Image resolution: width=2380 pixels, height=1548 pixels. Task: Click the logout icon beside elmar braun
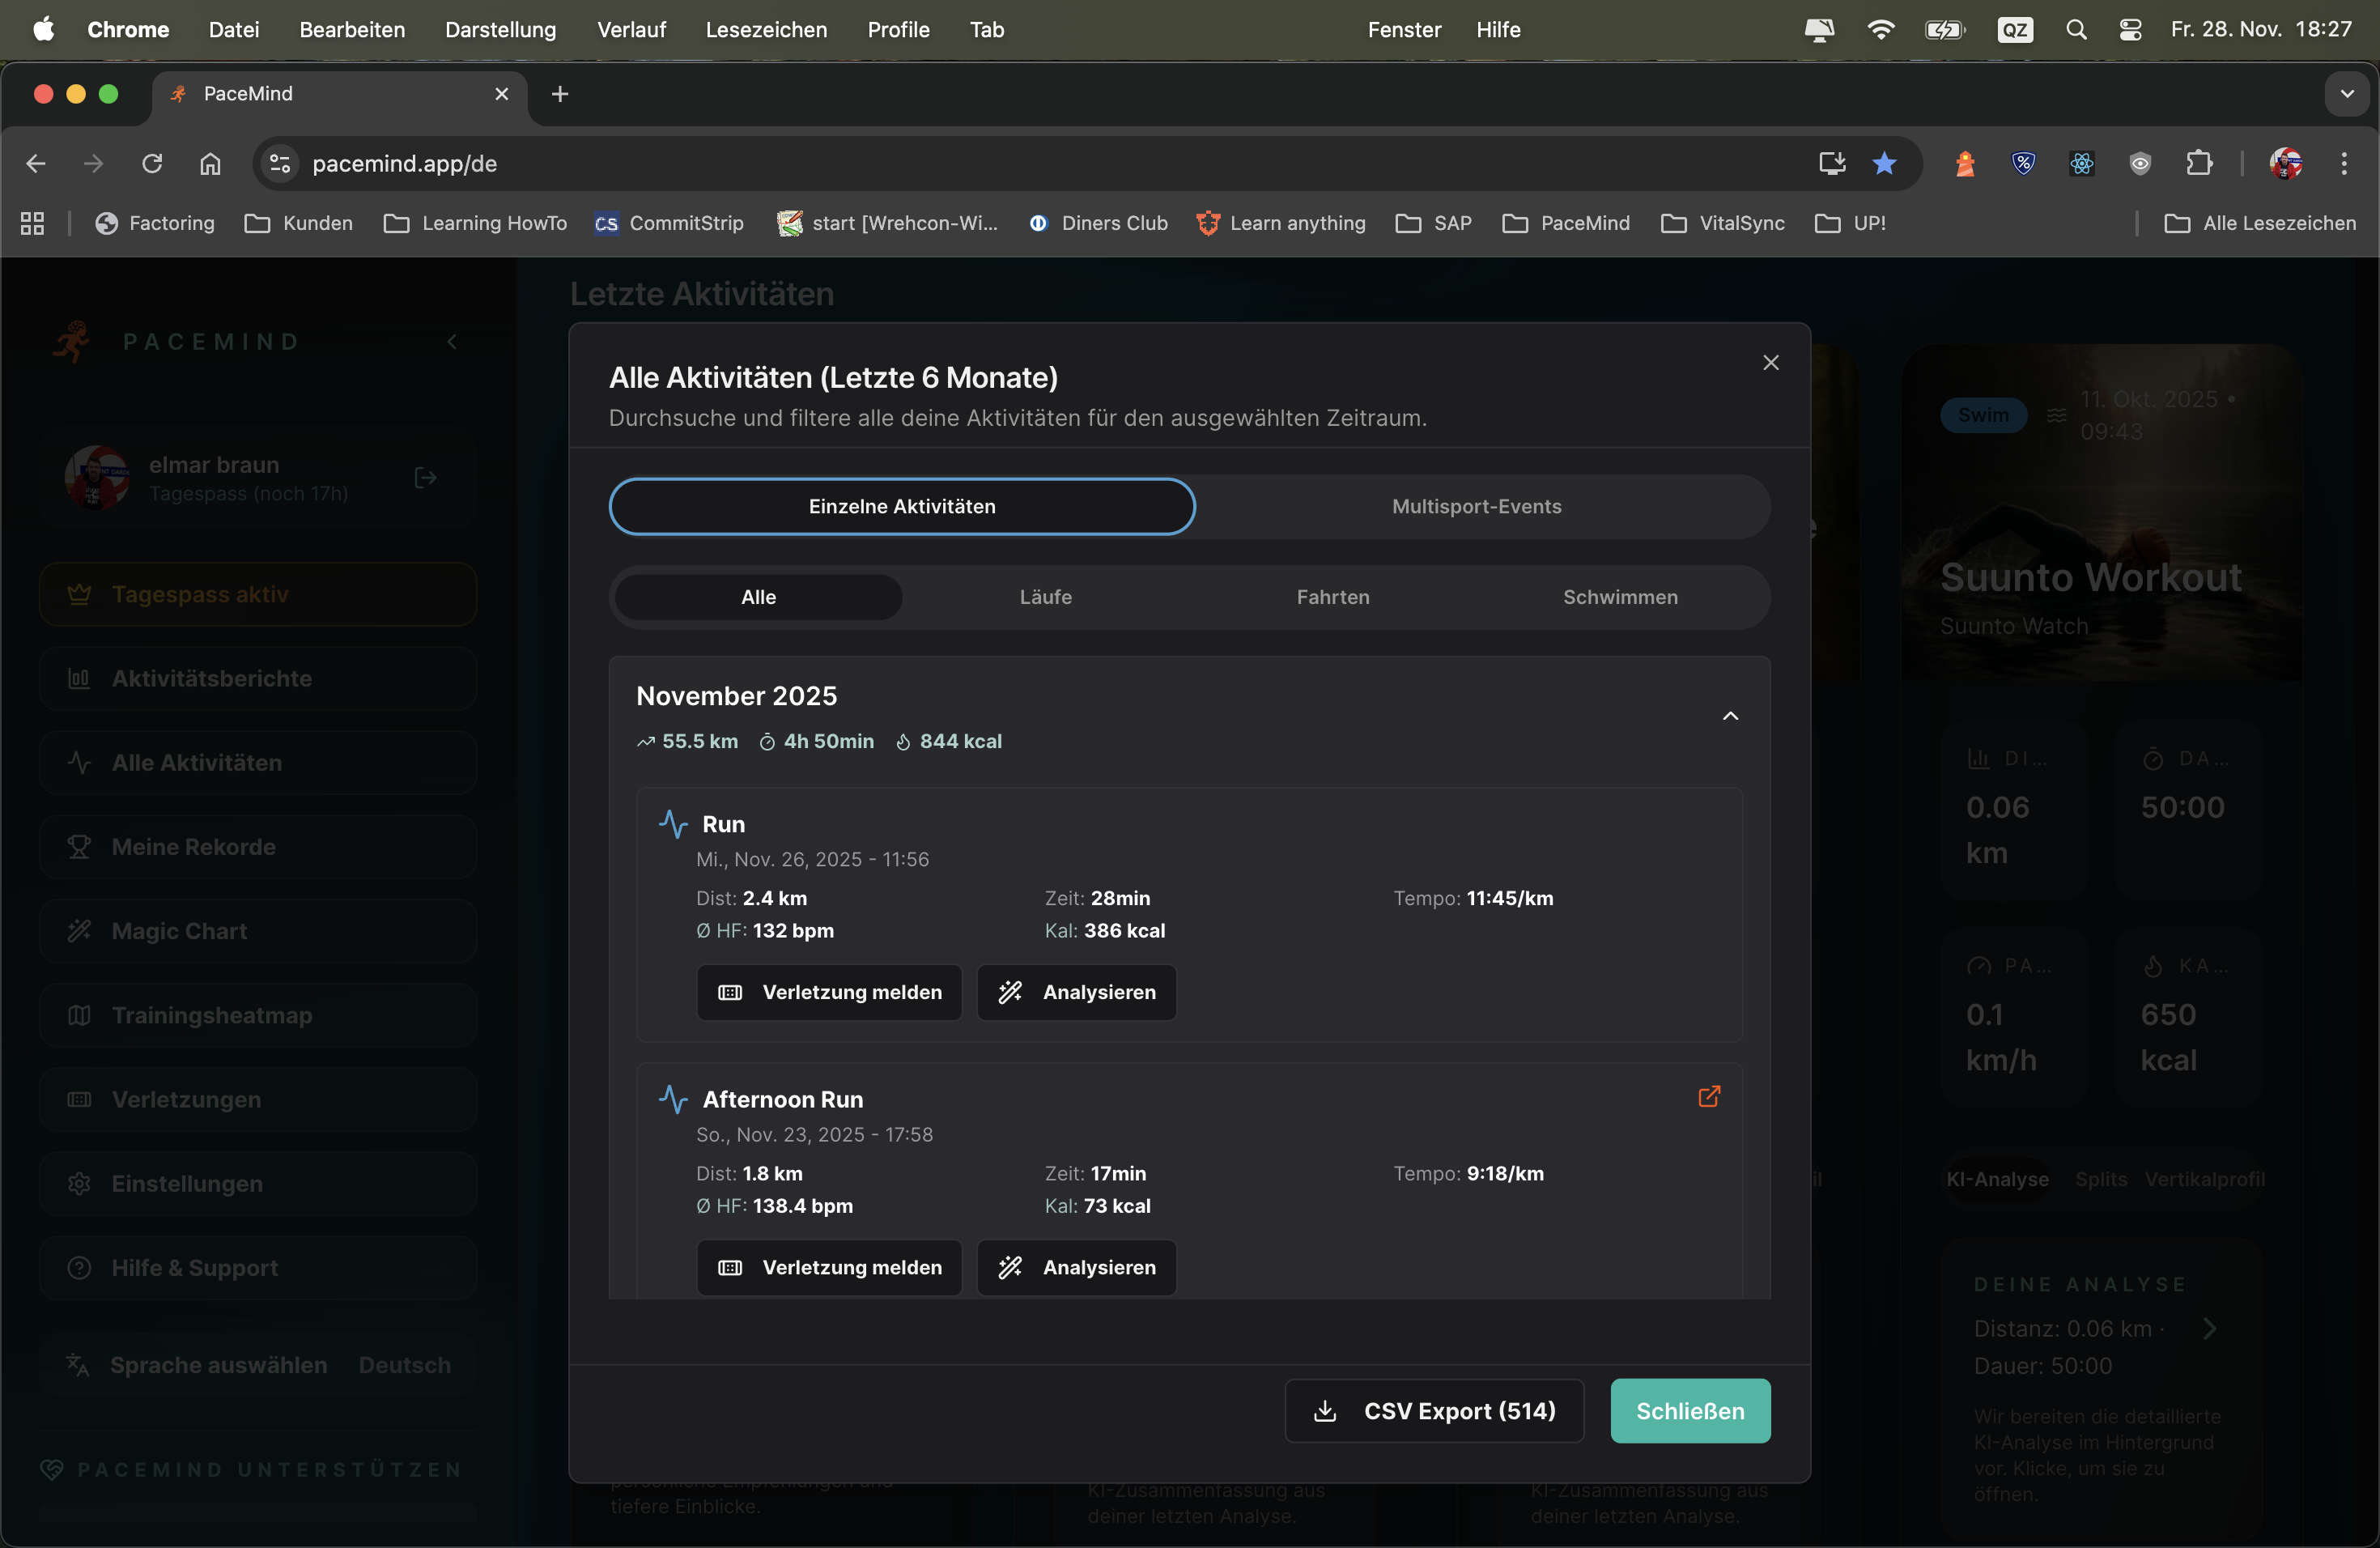tap(425, 478)
